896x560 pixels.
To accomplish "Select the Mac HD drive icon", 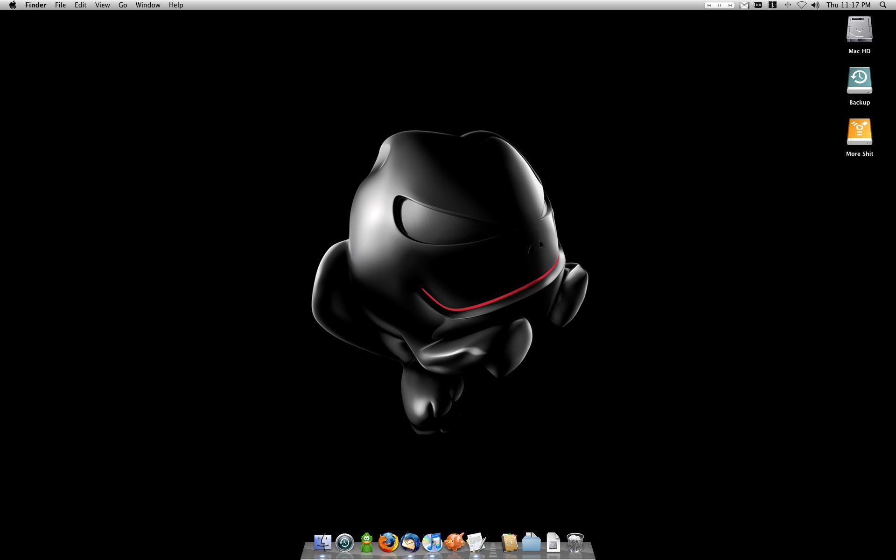I will pyautogui.click(x=859, y=29).
